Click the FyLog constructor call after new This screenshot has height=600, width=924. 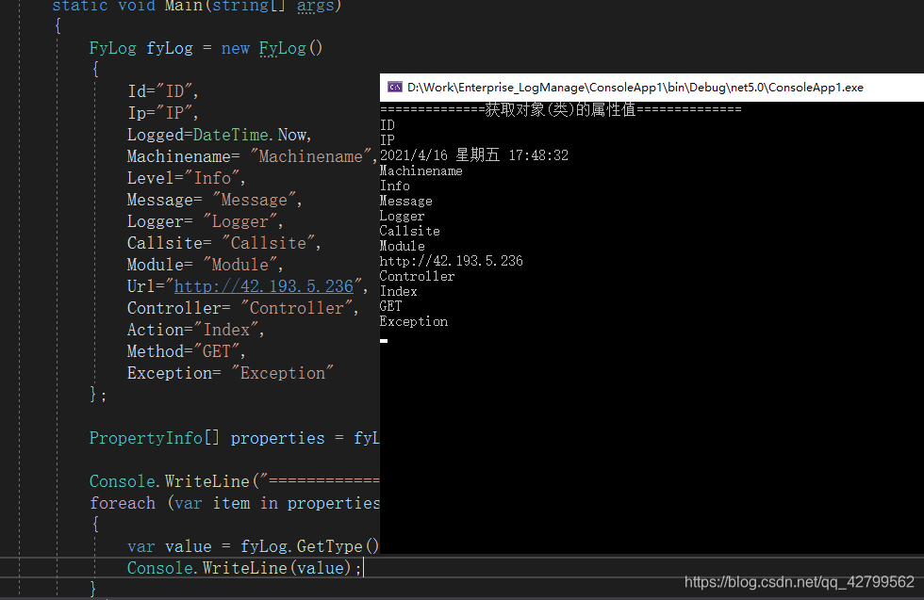pos(291,48)
